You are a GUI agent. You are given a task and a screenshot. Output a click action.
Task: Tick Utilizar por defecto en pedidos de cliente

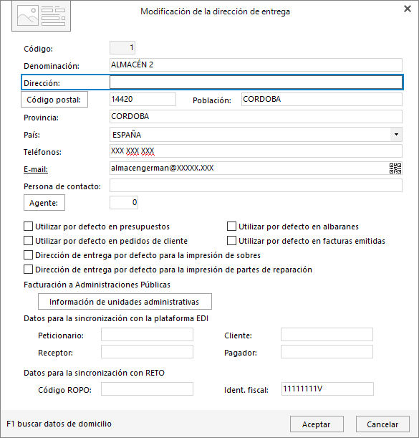[28, 241]
